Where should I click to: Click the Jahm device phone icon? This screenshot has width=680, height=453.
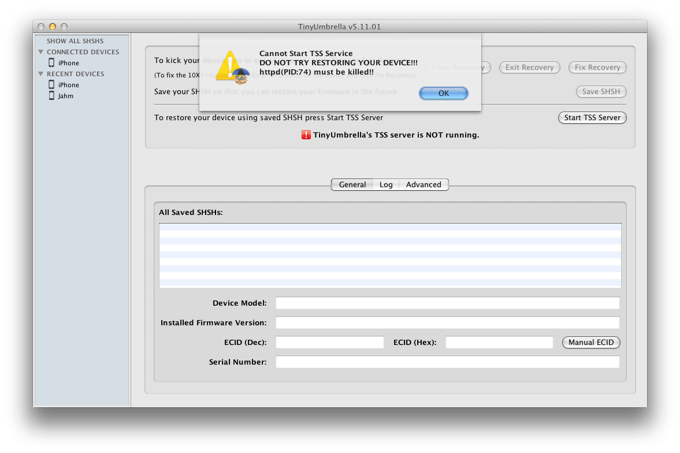pos(51,95)
